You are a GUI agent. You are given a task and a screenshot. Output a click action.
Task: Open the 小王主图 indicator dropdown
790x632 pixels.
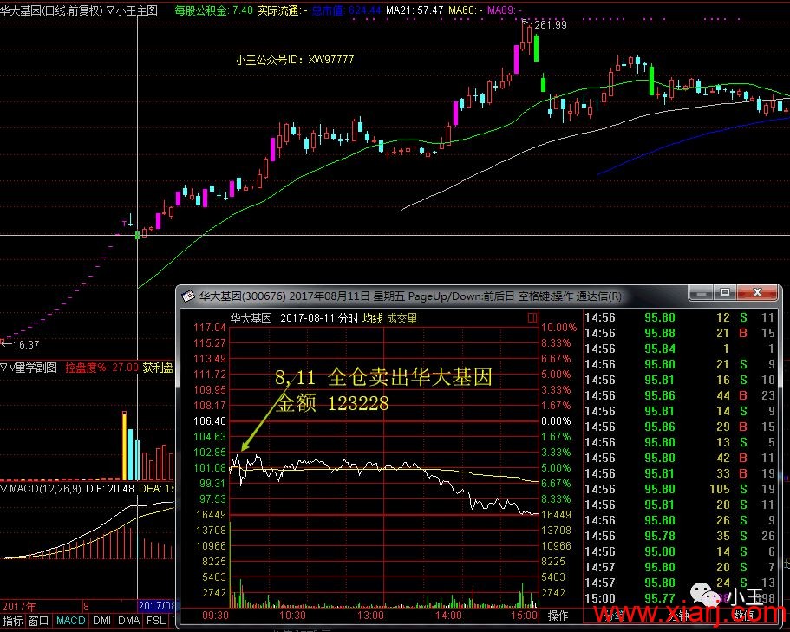110,10
